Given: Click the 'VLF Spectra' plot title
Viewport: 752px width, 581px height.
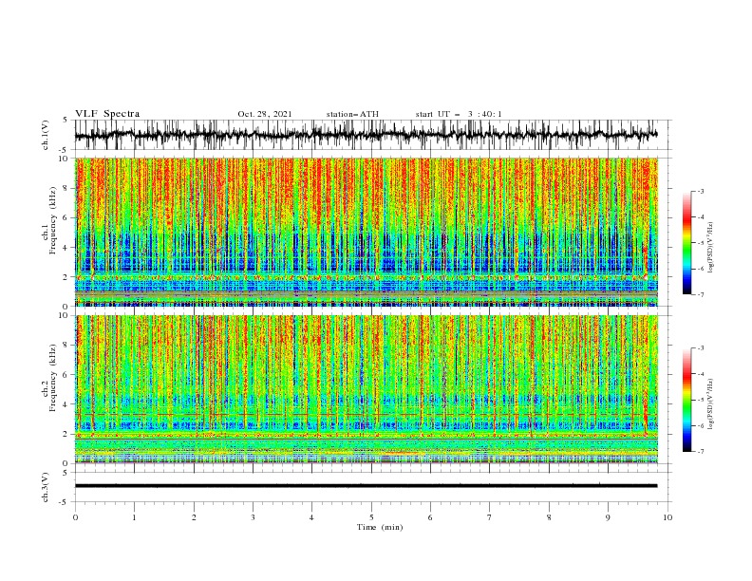Looking at the screenshot, I should point(107,114).
